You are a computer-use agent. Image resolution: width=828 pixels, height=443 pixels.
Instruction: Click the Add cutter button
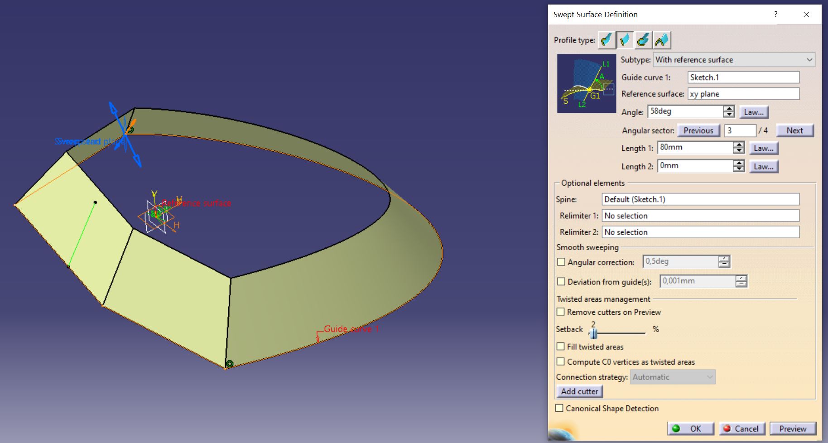click(579, 391)
